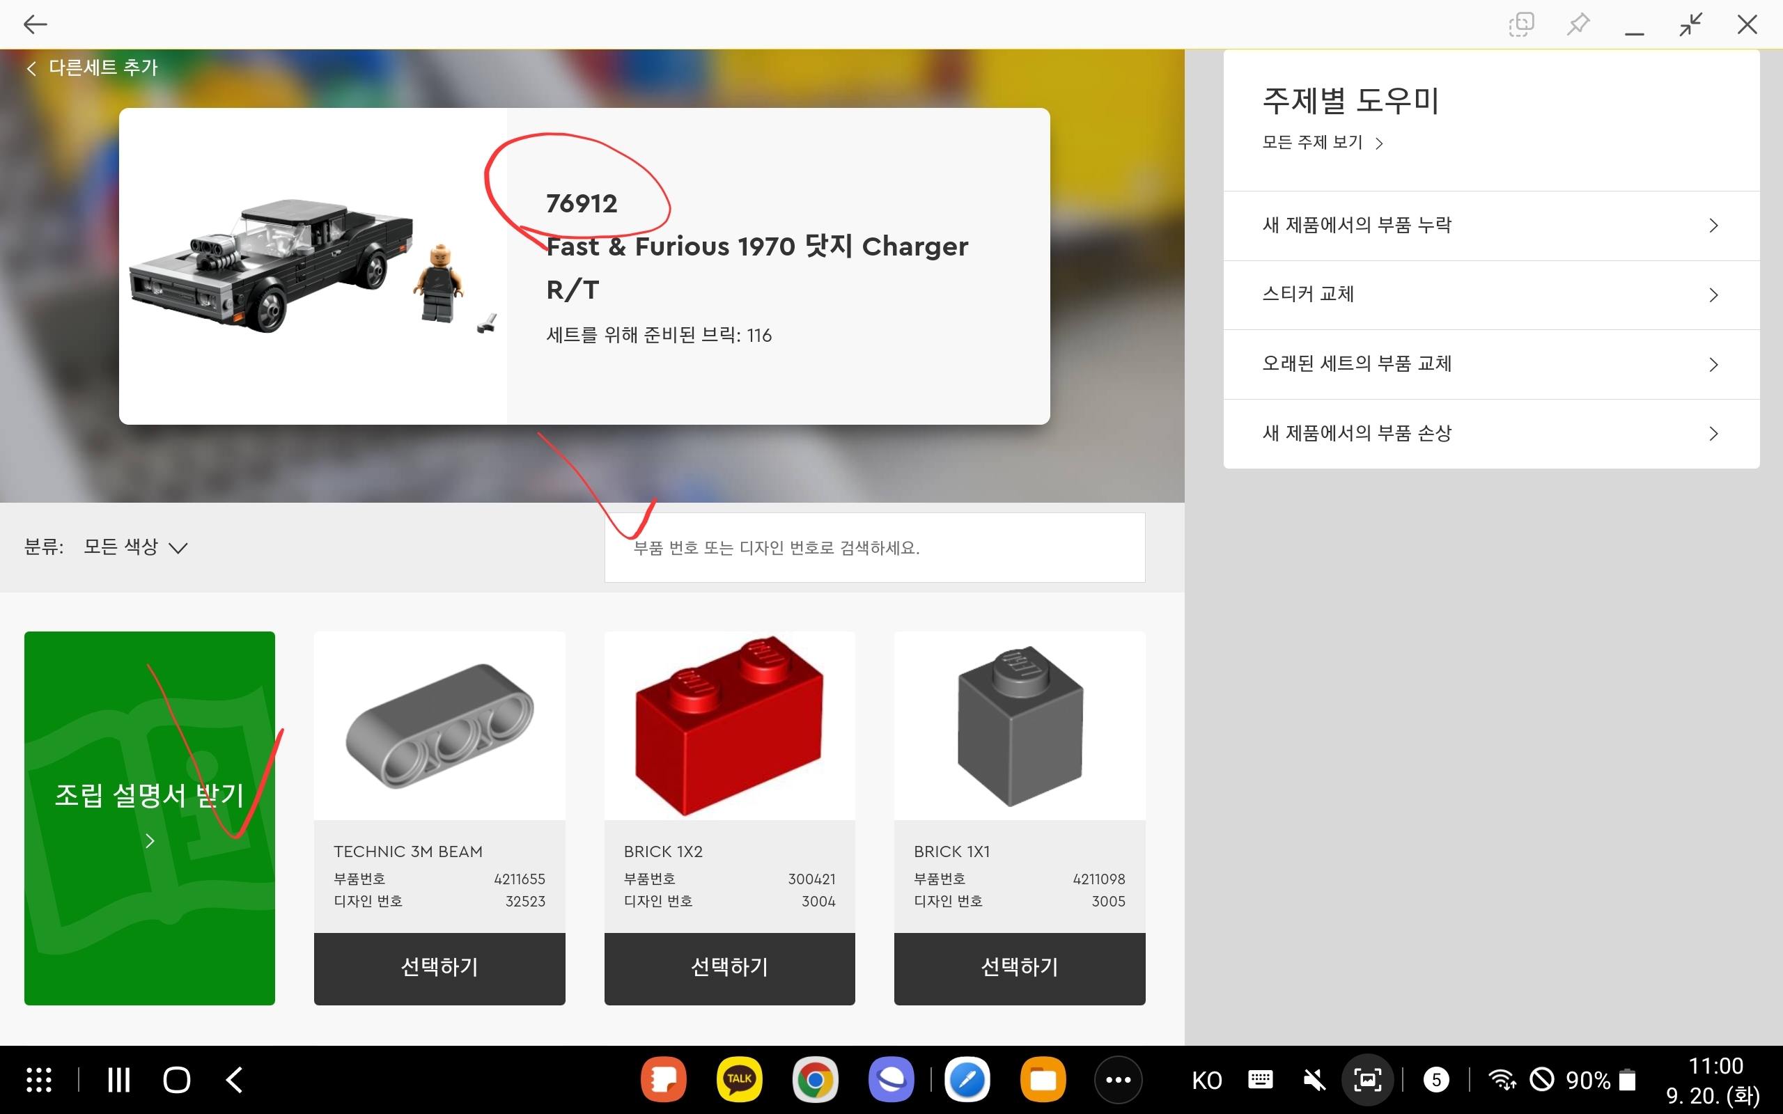Click part number 4211098

click(1099, 879)
